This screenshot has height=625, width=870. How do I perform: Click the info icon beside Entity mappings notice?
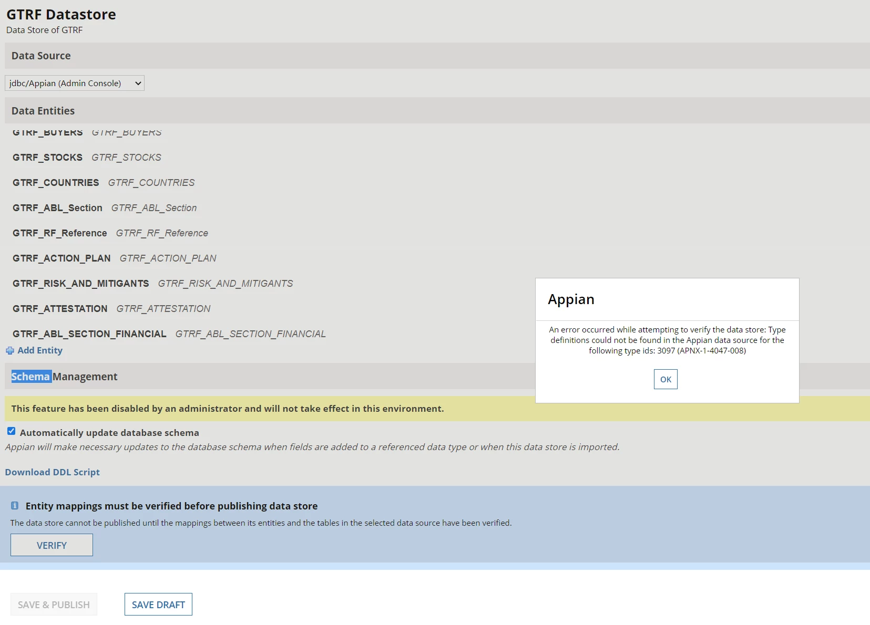(x=15, y=506)
